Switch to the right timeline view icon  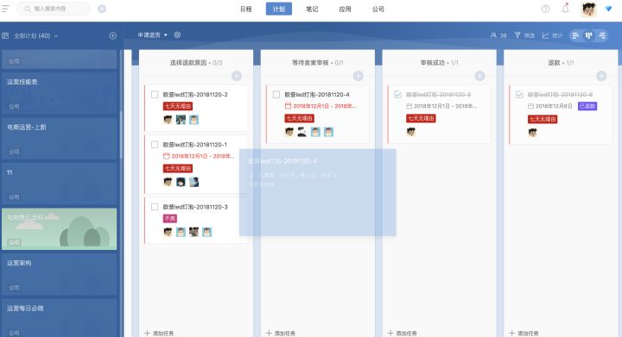[x=602, y=35]
